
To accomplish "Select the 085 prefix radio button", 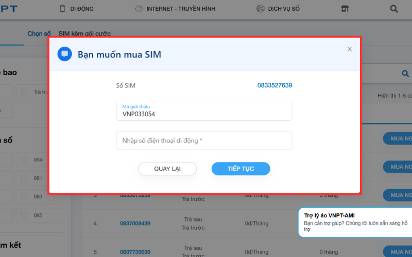I will 24,215.
